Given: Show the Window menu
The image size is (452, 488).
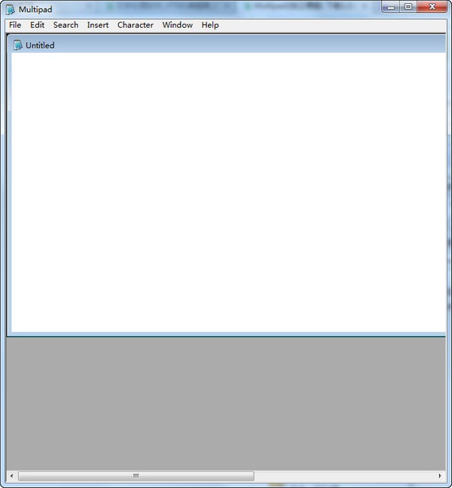Looking at the screenshot, I should pyautogui.click(x=177, y=25).
